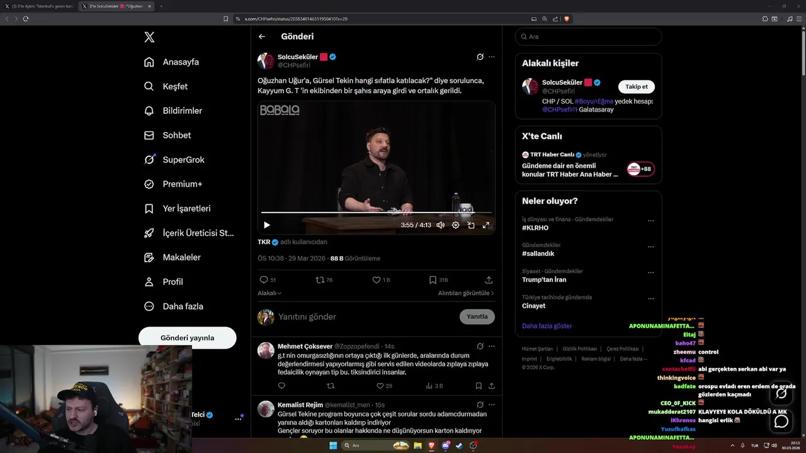The width and height of the screenshot is (806, 453).
Task: Click Gönderi yayınla button
Action: (187, 338)
